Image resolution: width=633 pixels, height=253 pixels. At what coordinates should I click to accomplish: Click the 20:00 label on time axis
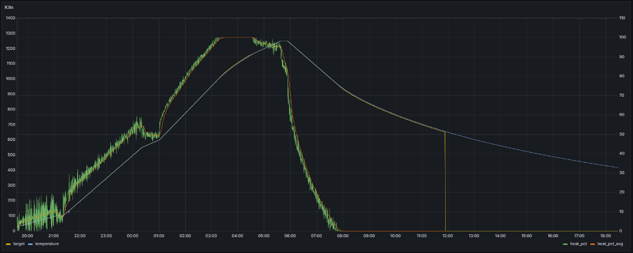coord(27,236)
